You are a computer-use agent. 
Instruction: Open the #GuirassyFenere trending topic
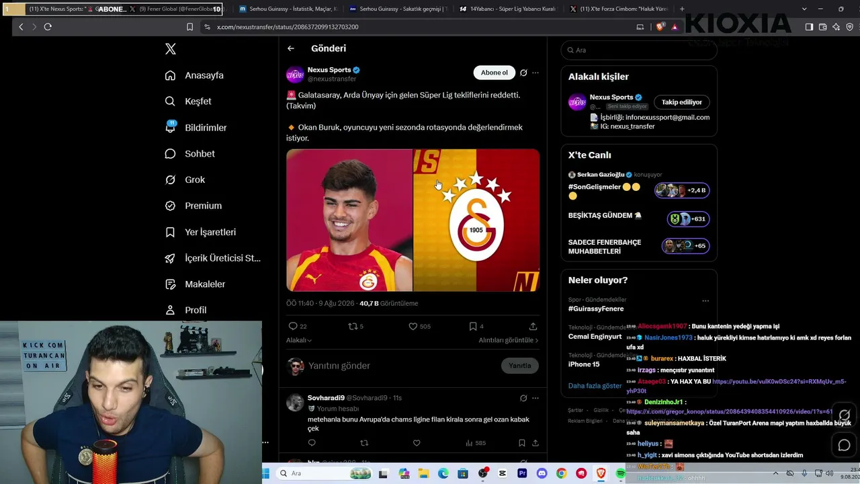tap(596, 309)
